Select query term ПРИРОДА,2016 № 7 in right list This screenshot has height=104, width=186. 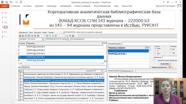pos(128,54)
